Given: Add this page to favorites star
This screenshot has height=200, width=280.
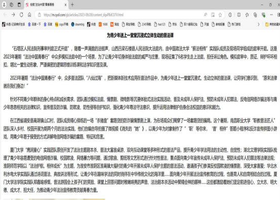Looking at the screenshot, I should (x=220, y=15).
